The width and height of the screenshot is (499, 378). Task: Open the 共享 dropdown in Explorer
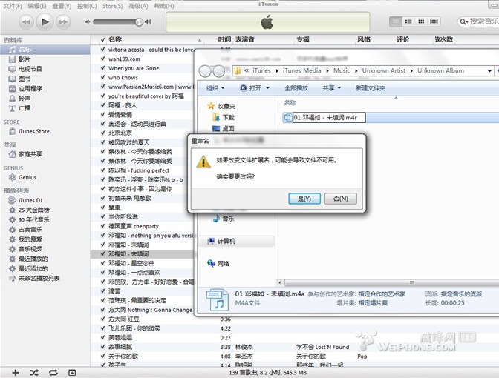point(331,88)
